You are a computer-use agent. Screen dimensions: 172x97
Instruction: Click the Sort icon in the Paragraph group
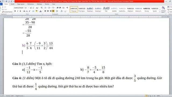click(x=63, y=8)
